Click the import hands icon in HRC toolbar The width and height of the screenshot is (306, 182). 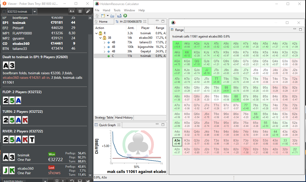click(112, 16)
